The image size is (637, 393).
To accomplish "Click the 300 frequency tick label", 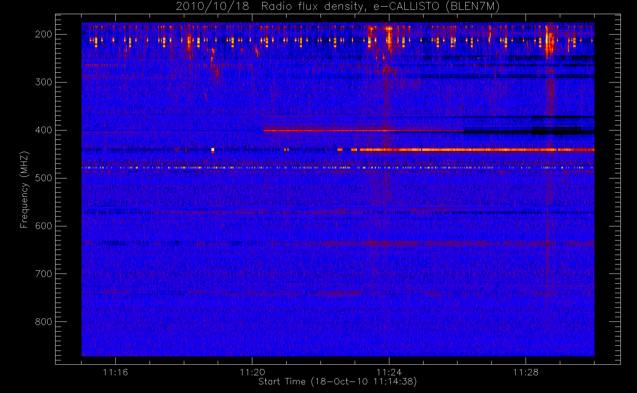I will [43, 82].
